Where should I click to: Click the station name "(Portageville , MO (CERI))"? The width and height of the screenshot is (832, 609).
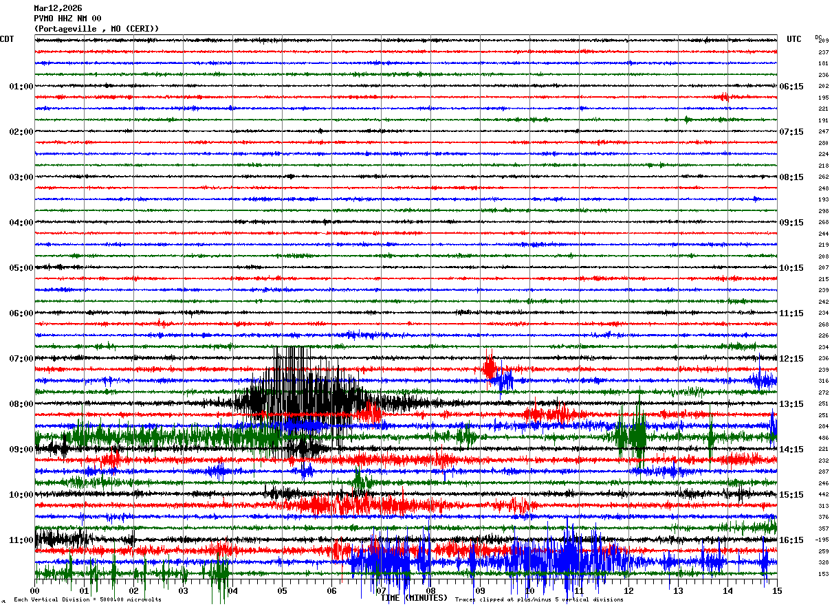96,29
